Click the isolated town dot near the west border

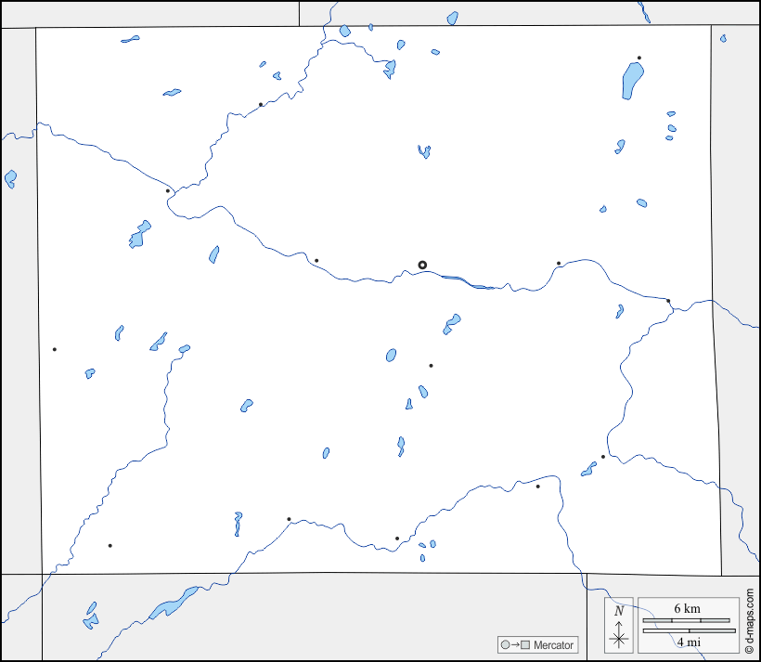tap(55, 349)
